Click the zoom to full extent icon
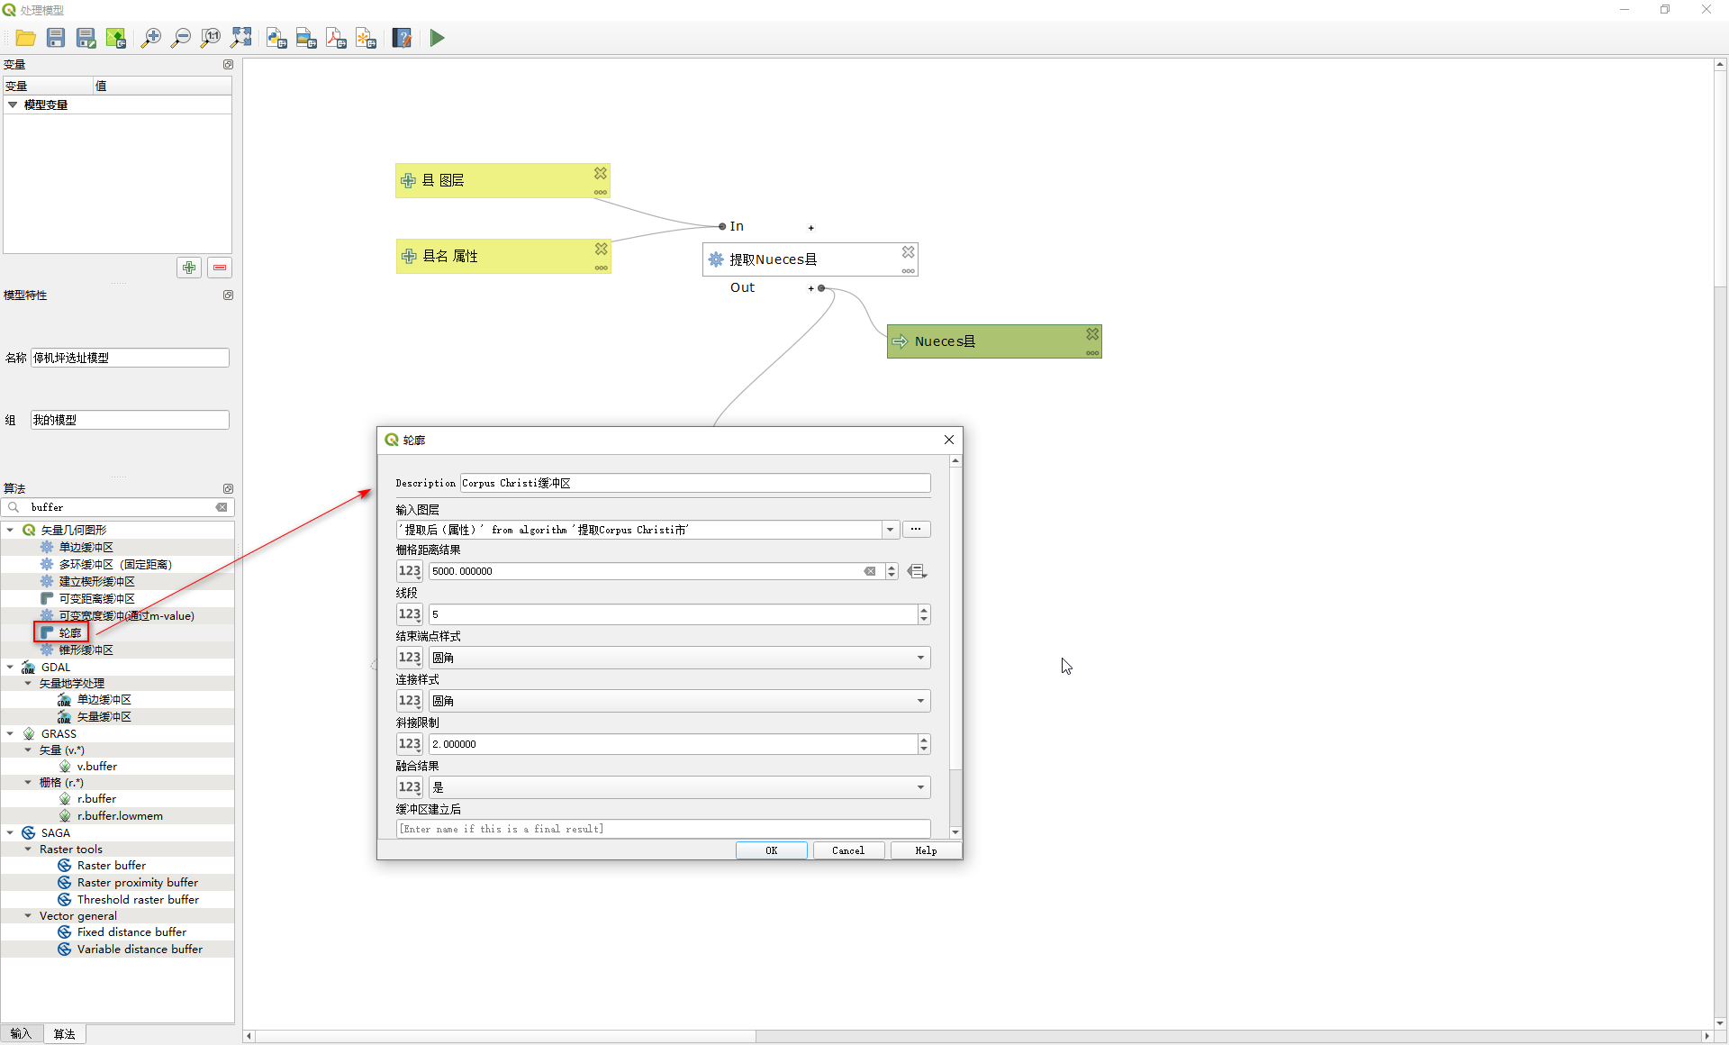Image resolution: width=1729 pixels, height=1045 pixels. 240,38
